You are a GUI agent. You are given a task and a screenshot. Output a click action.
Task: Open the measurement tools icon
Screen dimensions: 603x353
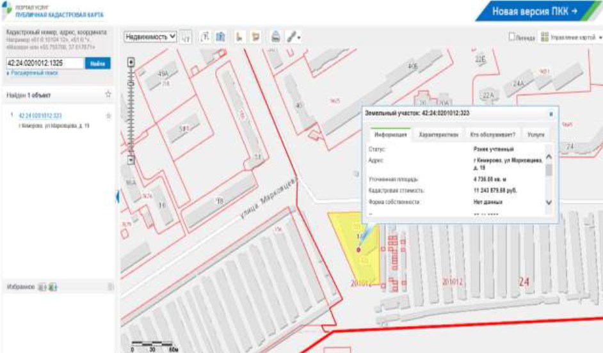(x=291, y=37)
